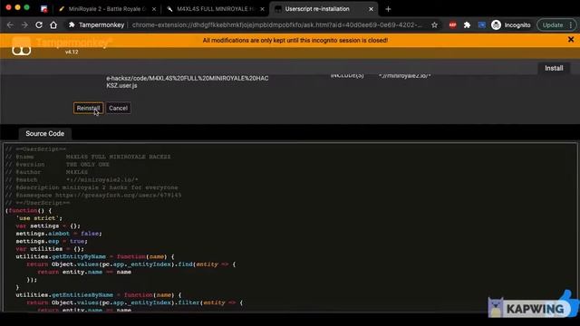The height and width of the screenshot is (326, 580).
Task: Click the utilities.getEntityByName code line
Action: [x=94, y=256]
